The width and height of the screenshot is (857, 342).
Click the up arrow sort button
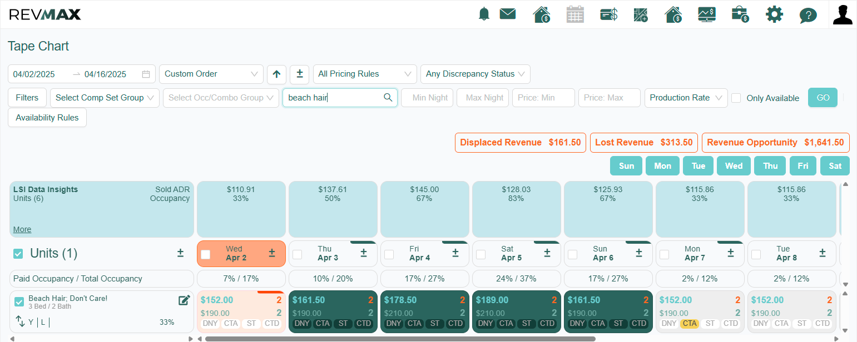point(276,74)
